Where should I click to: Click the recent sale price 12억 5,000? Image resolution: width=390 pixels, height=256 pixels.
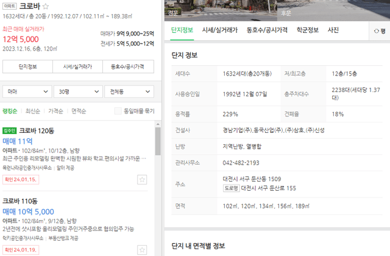click(x=21, y=39)
